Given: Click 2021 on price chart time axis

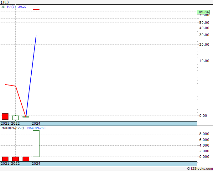Looking at the screenshot, I should 5,123.
